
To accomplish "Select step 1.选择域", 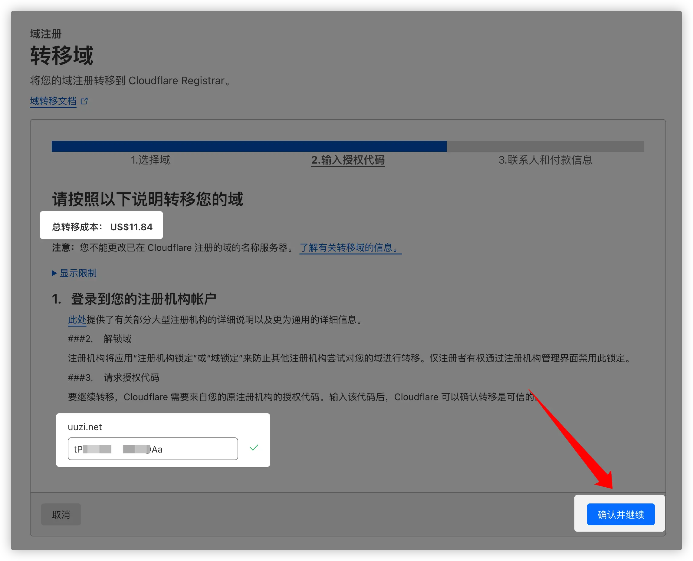I will [150, 160].
